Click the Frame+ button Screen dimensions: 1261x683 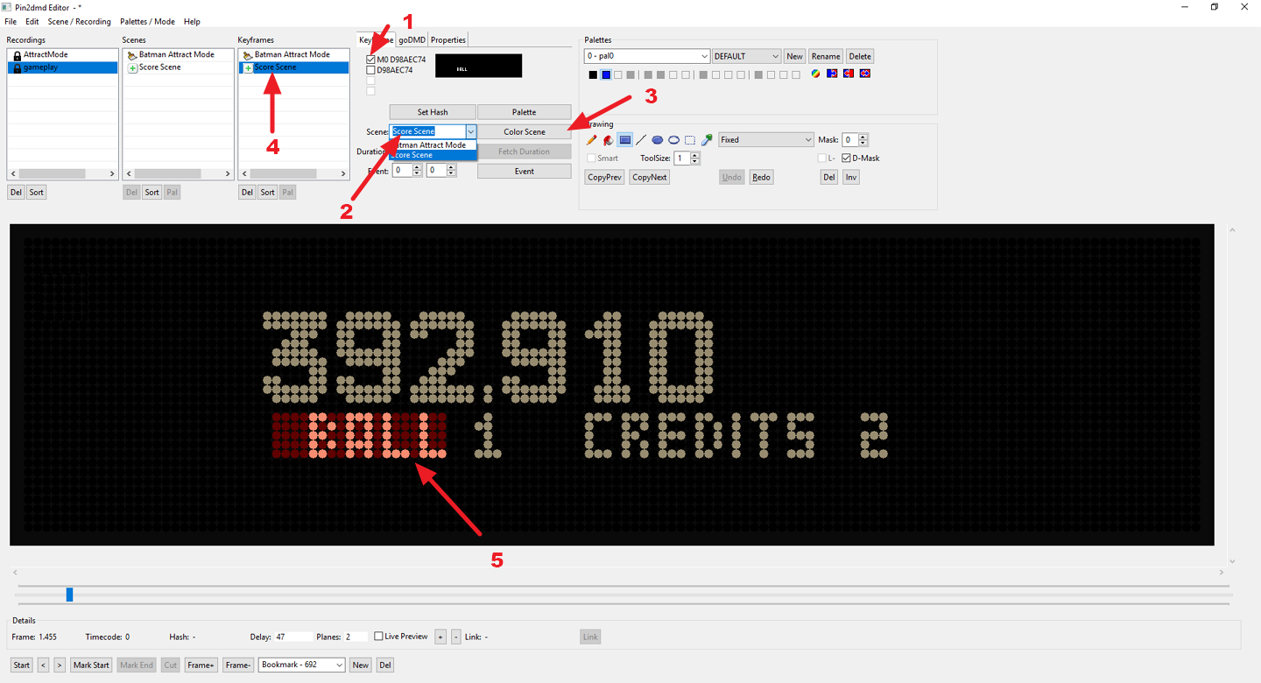pos(201,665)
